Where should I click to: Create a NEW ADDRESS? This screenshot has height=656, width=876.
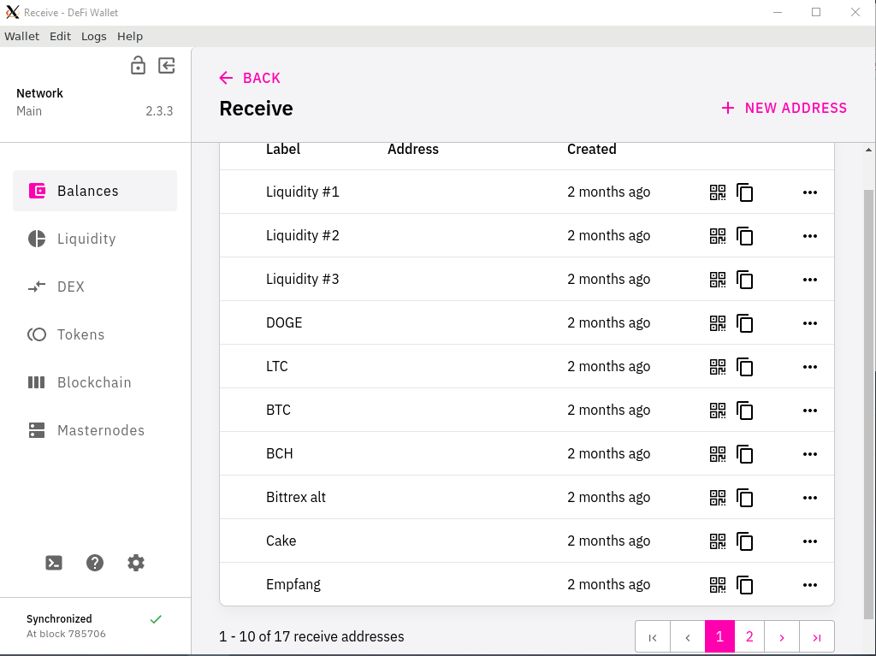(784, 108)
